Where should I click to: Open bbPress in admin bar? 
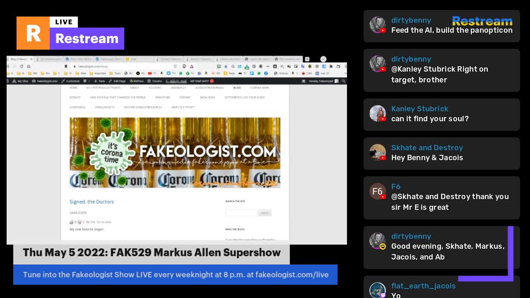coord(136,81)
